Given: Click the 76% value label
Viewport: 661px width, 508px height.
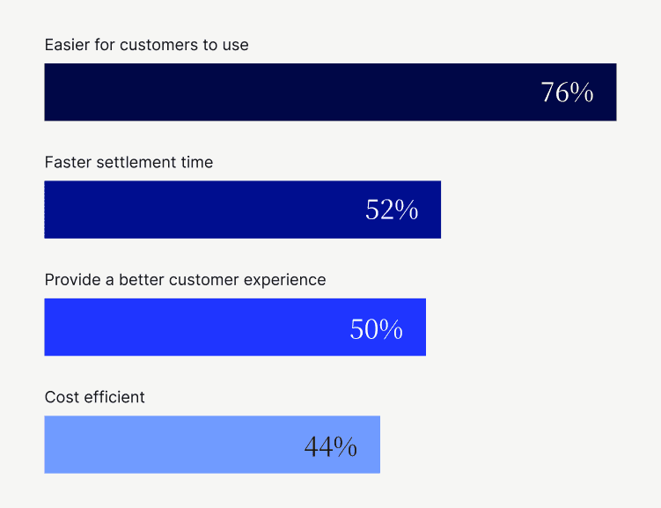Looking at the screenshot, I should [567, 92].
